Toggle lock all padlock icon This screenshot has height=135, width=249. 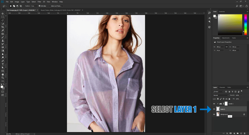pyautogui.click(x=229, y=99)
